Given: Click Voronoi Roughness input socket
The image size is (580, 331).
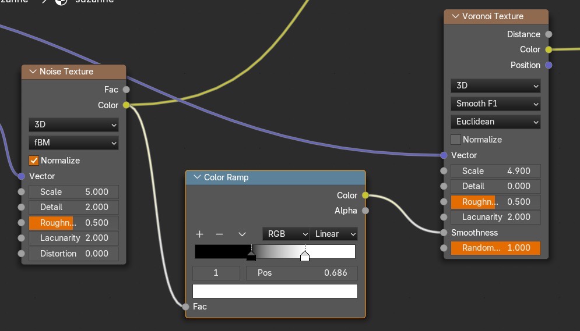Looking at the screenshot, I should pos(444,202).
